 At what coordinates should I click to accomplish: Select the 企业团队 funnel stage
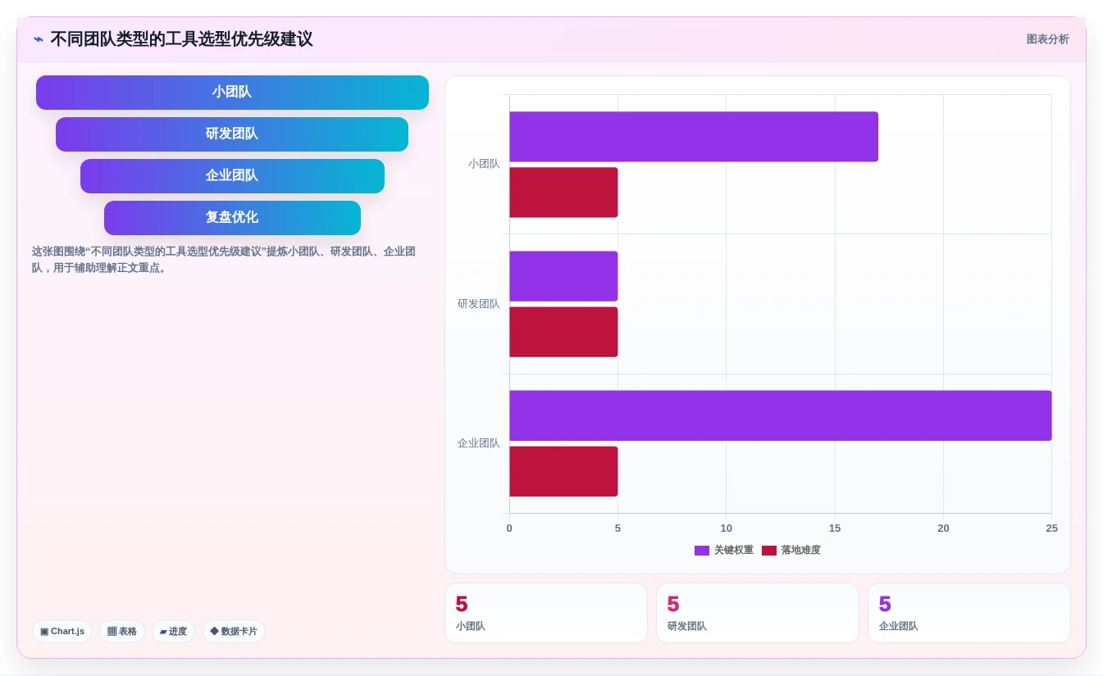tap(232, 176)
